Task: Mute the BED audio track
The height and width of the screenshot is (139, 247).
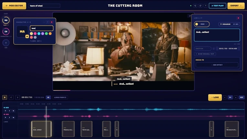Action: point(5,111)
